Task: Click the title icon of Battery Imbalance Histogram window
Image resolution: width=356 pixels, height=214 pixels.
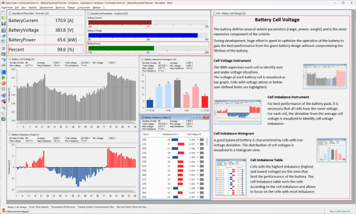Action: click(142, 59)
